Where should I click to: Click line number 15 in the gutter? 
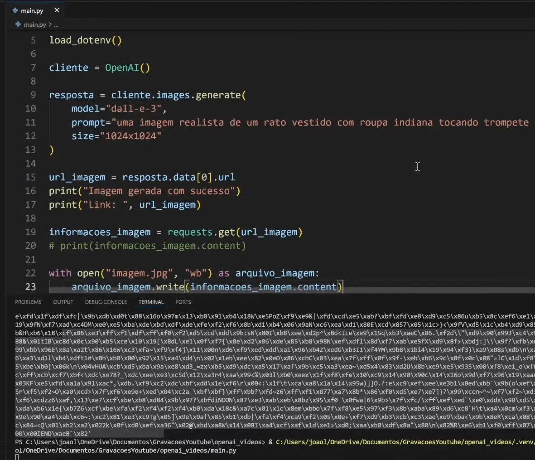[x=30, y=177]
